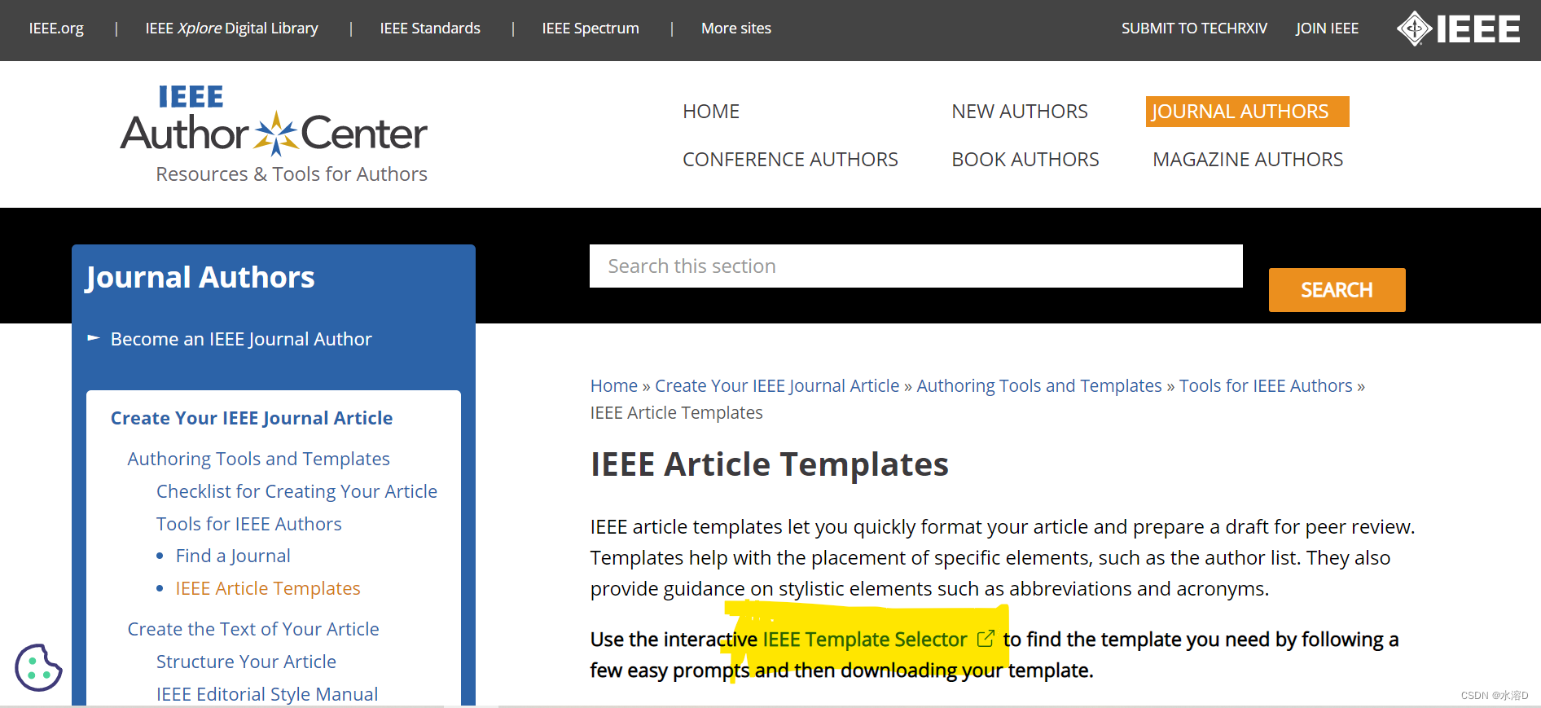Expand More sites menu
The height and width of the screenshot is (708, 1541).
pyautogui.click(x=736, y=29)
